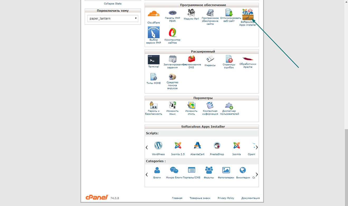Open Оптимизировать веб-сайт icon

pyautogui.click(x=229, y=13)
